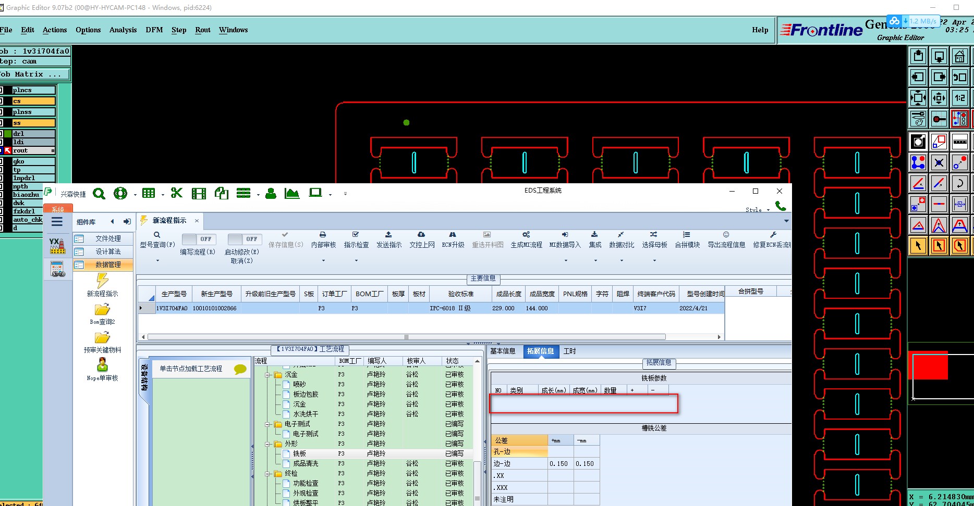This screenshot has height=506, width=974.
Task: Click the green scissors icon
Action: tap(177, 193)
